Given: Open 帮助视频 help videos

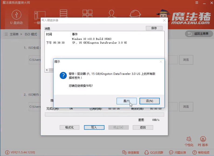Looking at the screenshot, I should (x=201, y=152).
